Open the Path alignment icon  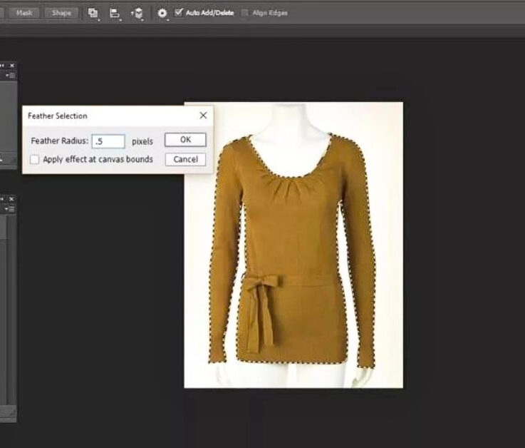click(115, 13)
